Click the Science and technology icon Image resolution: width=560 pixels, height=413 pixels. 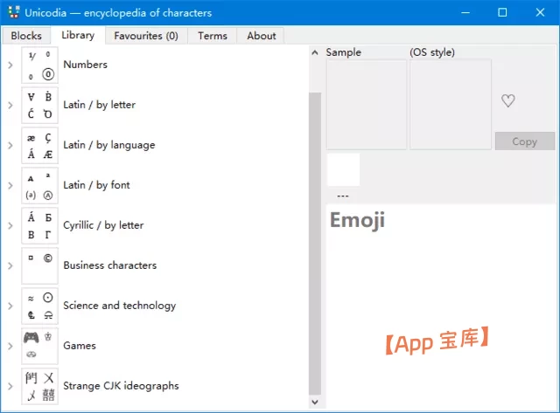coord(39,306)
